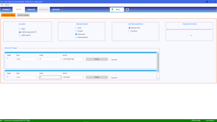The height and width of the screenshot is (122, 217).
Task: Open the About menu
Action: 7,5
